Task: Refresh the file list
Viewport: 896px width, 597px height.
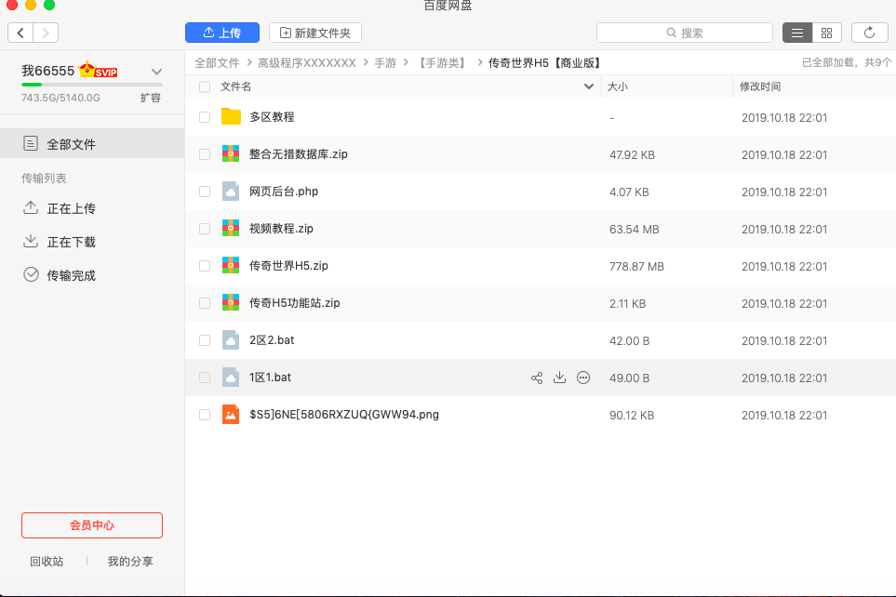Action: pos(869,33)
